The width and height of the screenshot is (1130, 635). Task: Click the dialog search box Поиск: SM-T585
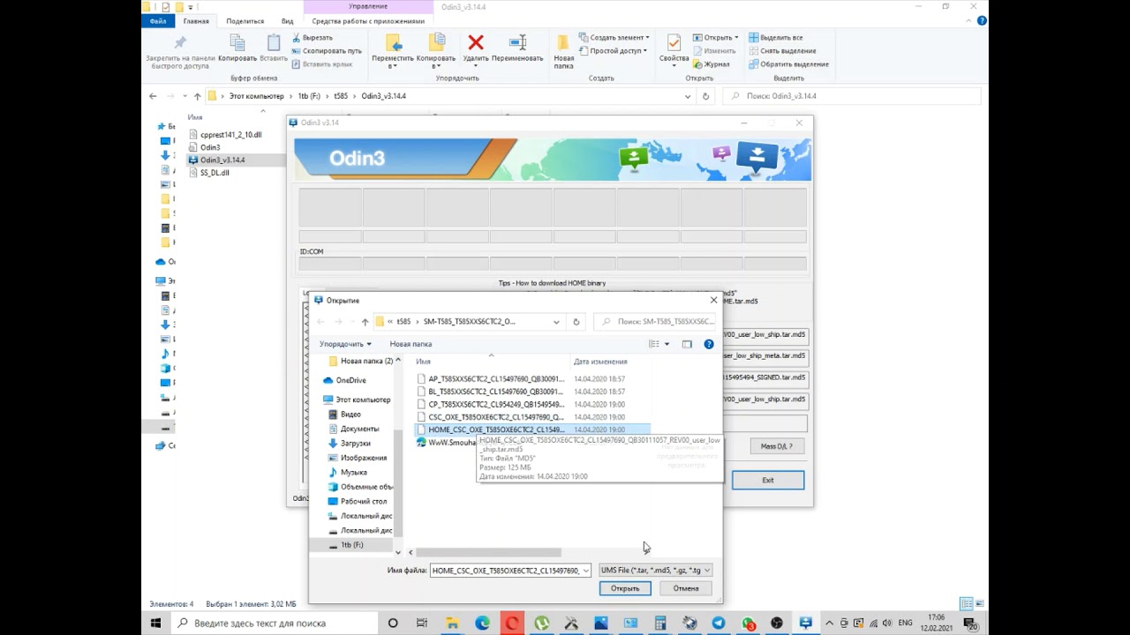click(x=657, y=322)
